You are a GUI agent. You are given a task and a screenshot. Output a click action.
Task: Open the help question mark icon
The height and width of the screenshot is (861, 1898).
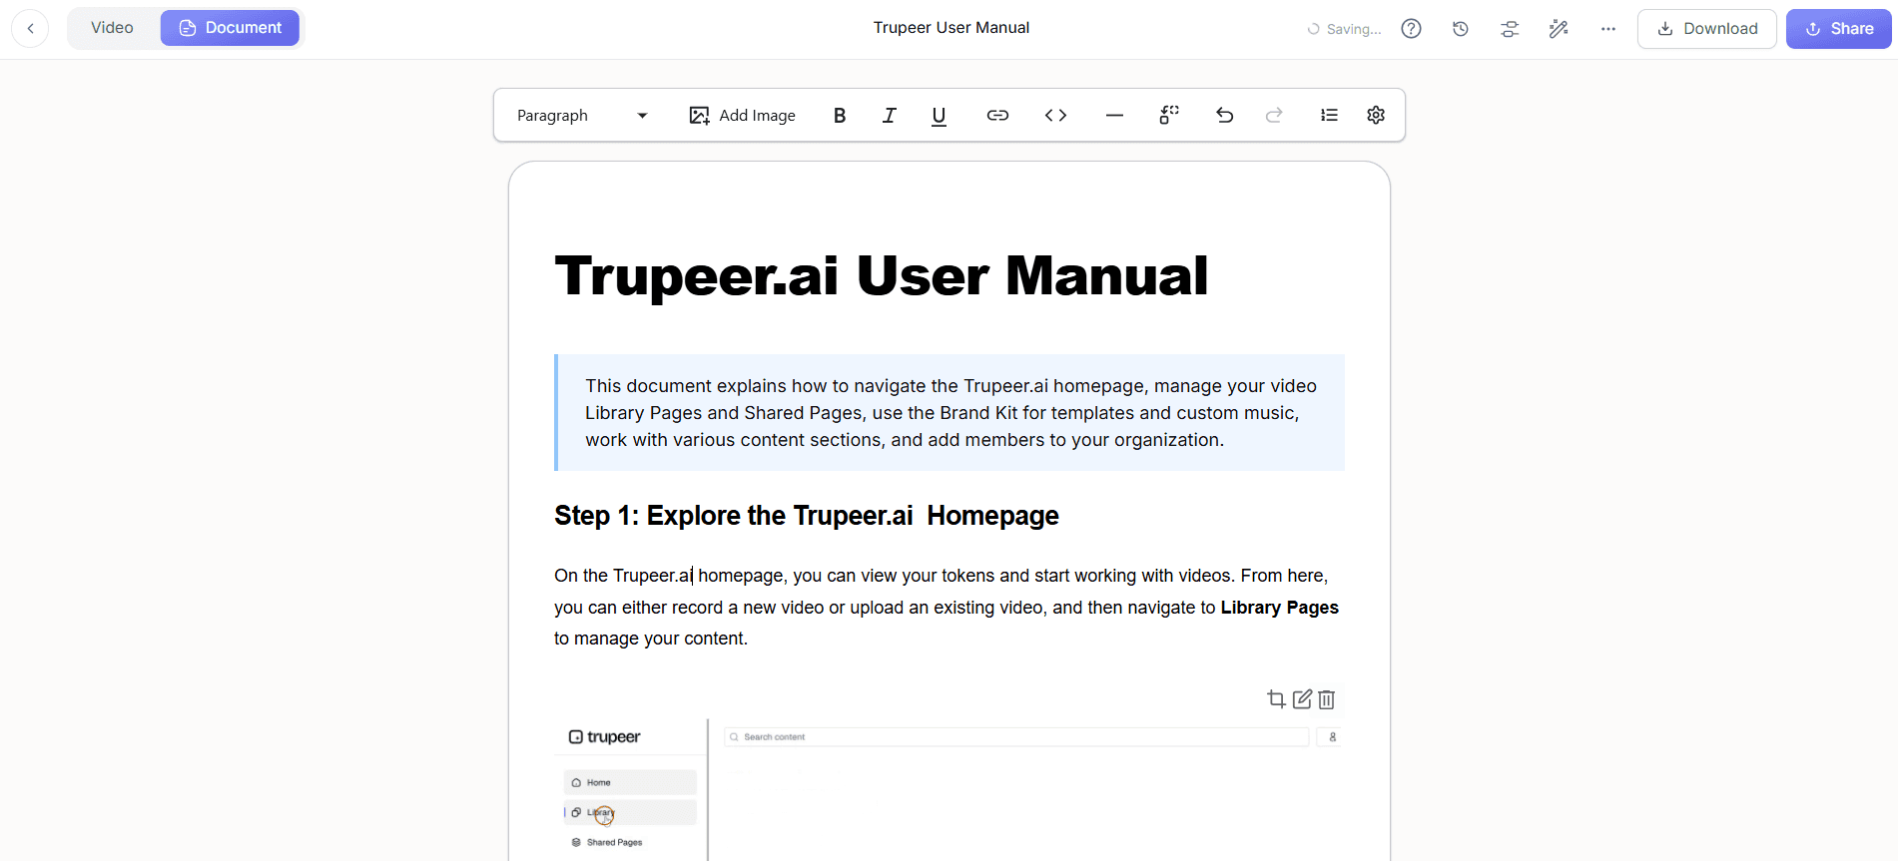(x=1411, y=29)
